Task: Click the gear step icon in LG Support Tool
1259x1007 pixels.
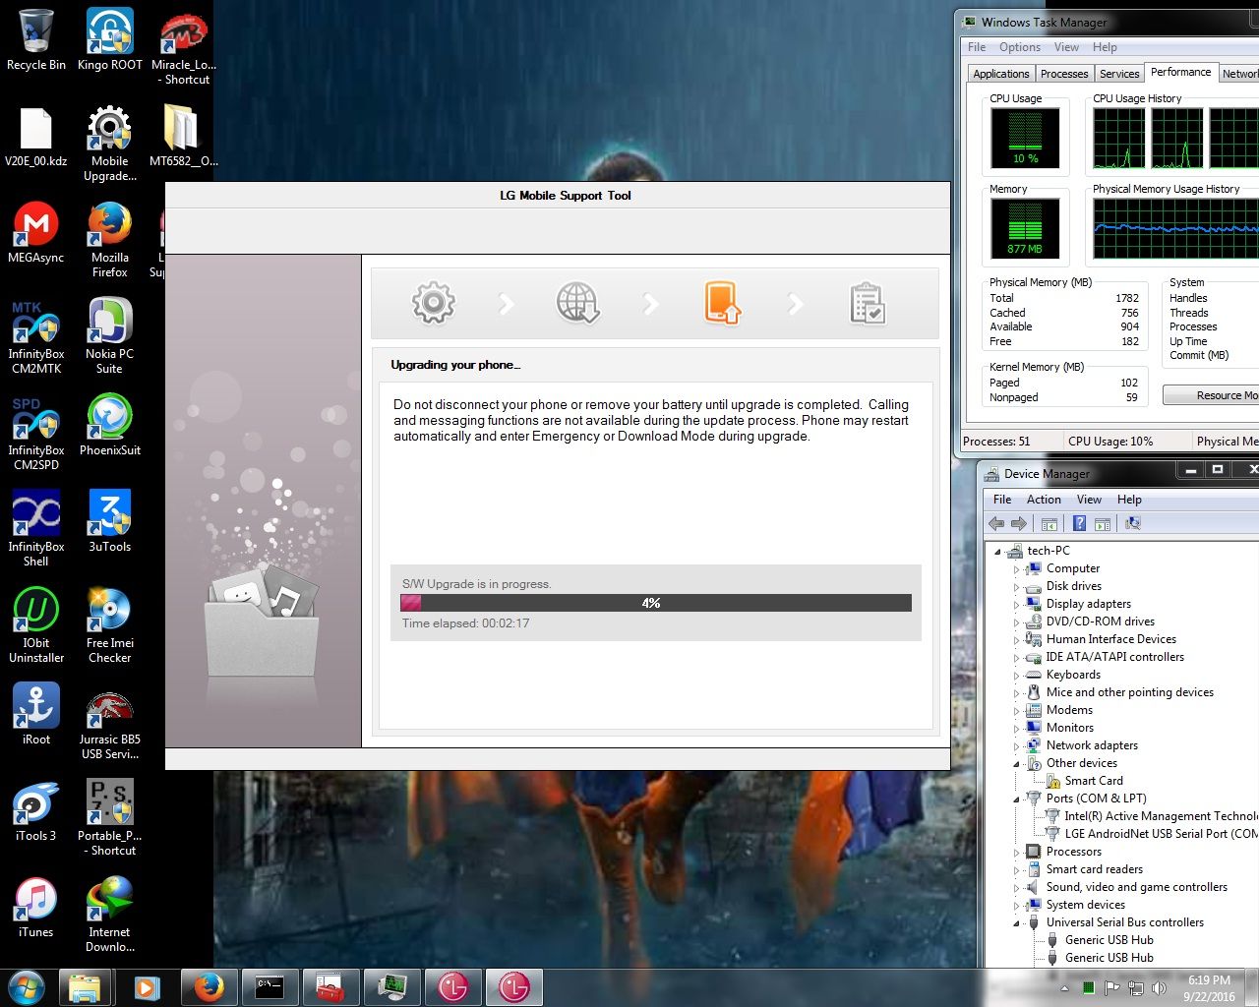Action: tap(434, 303)
